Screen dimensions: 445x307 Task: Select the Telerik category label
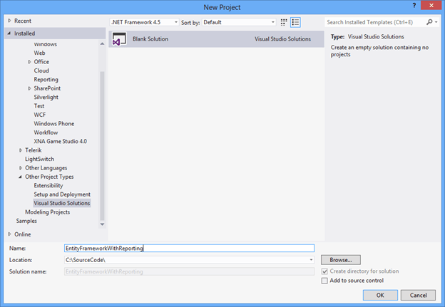pos(34,150)
